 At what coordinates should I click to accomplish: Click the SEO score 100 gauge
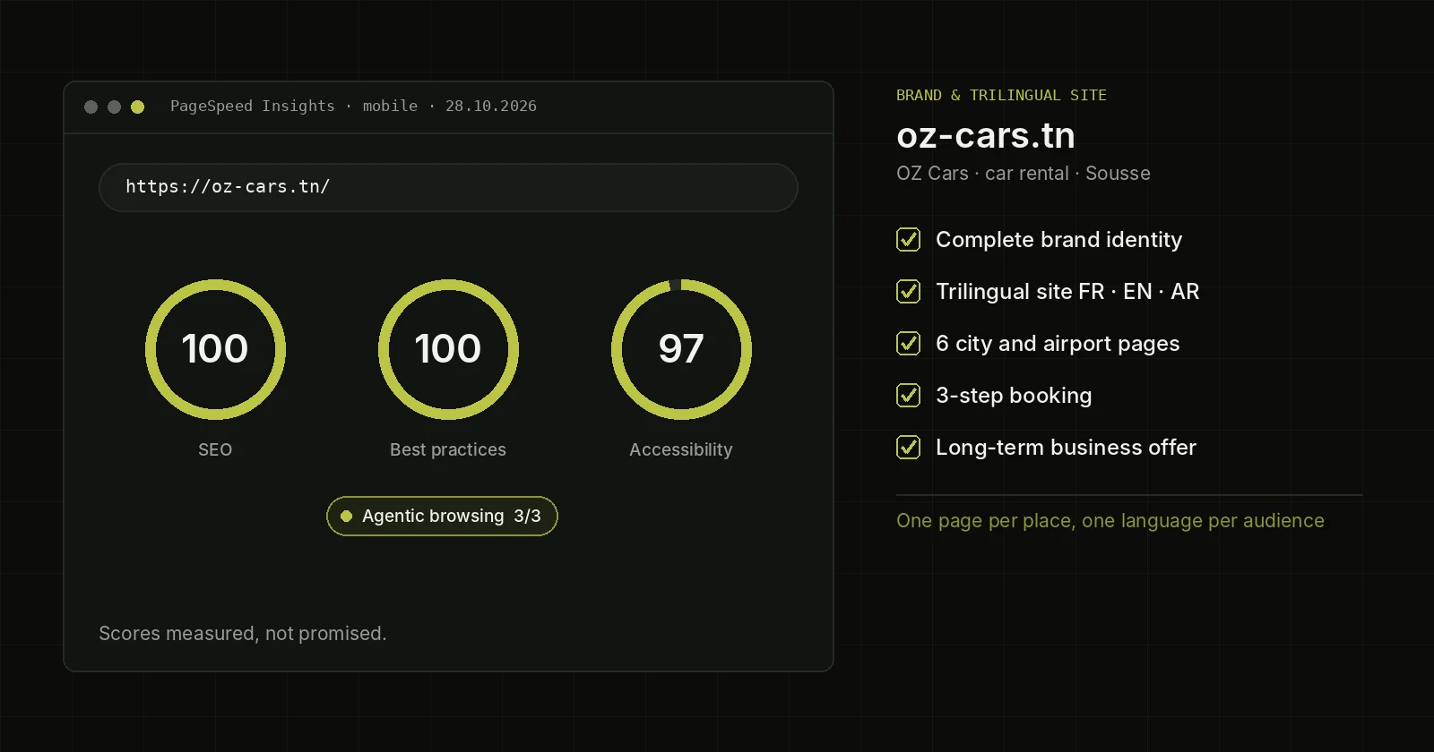215,349
